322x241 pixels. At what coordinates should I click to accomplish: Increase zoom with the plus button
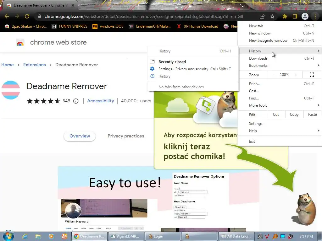[296, 75]
